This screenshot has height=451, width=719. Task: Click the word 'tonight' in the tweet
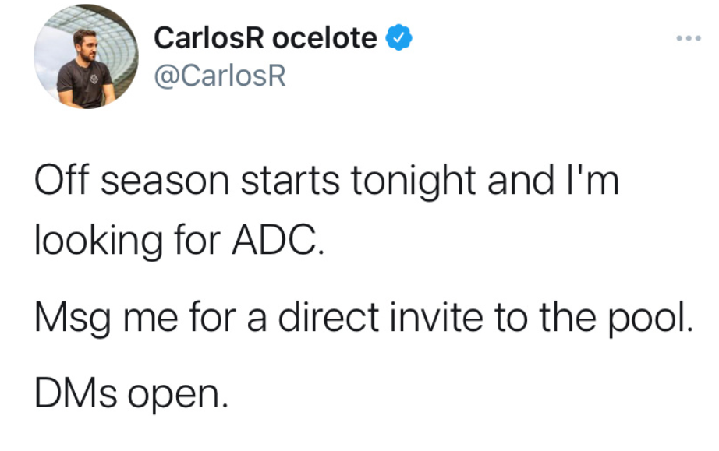pos(413,181)
